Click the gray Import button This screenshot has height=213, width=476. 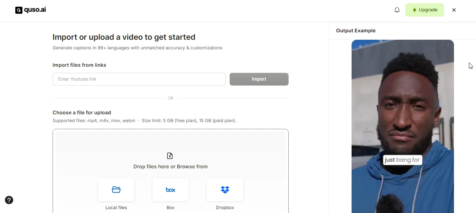pos(259,79)
